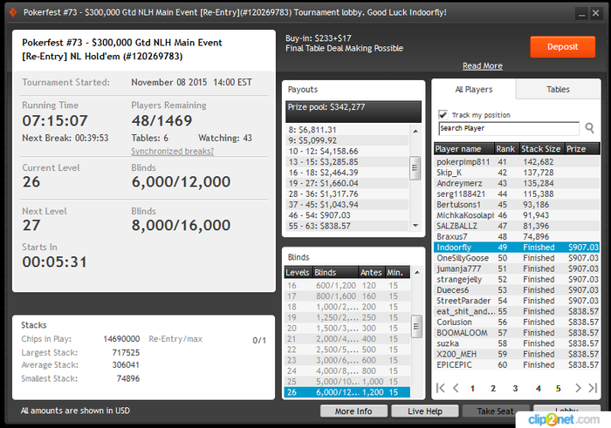
Task: Switch to the Tables tab
Action: coord(558,90)
